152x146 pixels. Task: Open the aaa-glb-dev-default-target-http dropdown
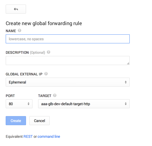(x=84, y=104)
